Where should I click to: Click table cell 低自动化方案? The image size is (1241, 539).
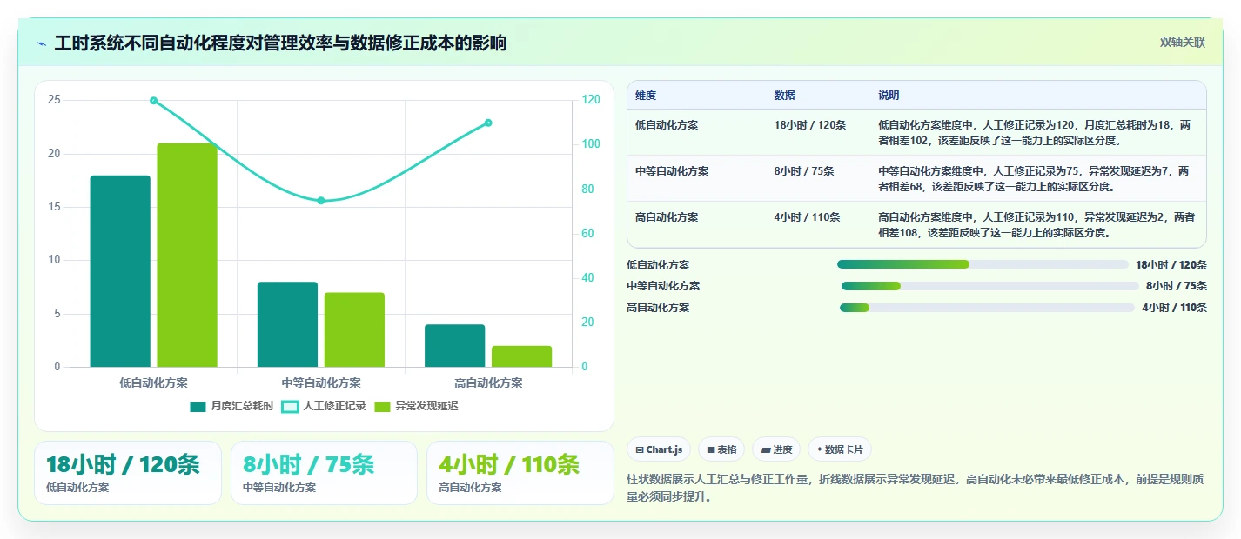[667, 125]
